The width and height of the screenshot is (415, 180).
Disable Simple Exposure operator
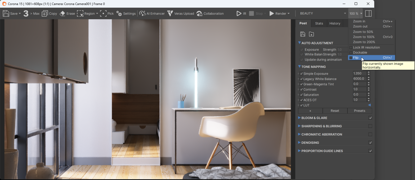pos(301,74)
